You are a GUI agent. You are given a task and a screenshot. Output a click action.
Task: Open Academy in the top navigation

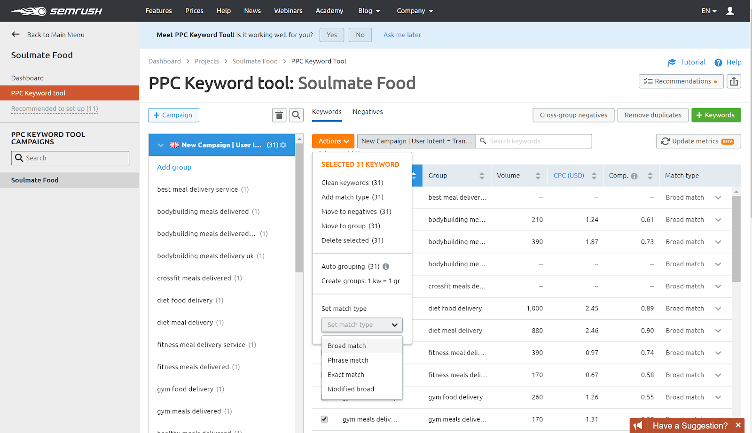[329, 11]
